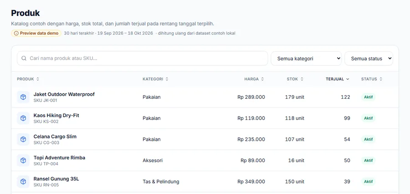Click Aktif status badge for Jaket Outdoor Waterproof

pos(368,97)
